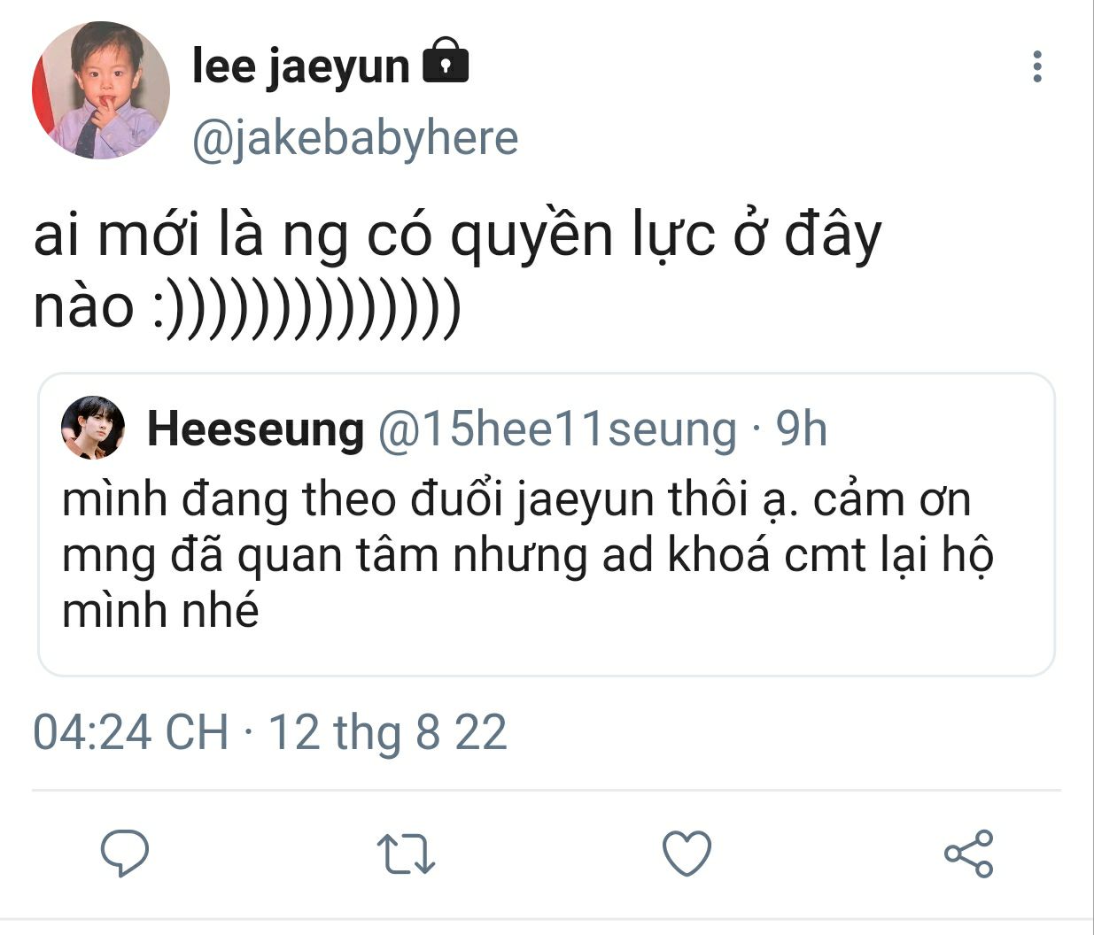Open the @15hee11seung handle
The height and width of the screenshot is (935, 1094).
(x=557, y=429)
